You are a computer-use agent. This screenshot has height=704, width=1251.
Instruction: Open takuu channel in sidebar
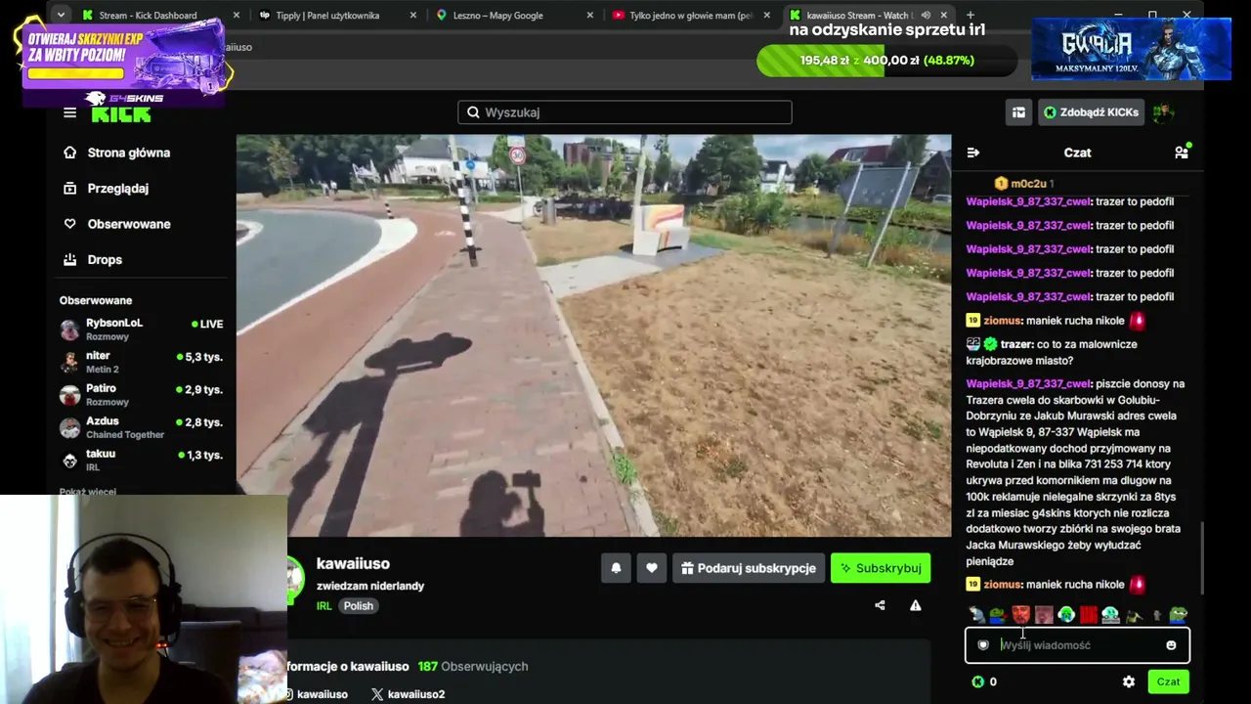tap(142, 461)
